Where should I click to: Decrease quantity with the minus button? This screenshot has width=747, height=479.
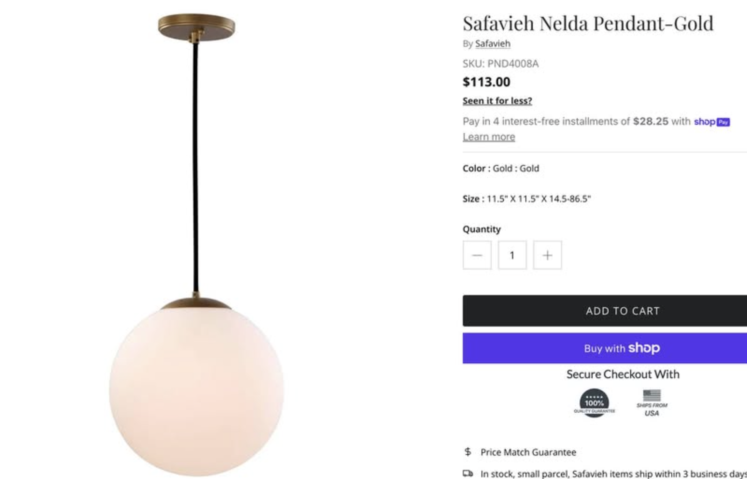point(477,255)
